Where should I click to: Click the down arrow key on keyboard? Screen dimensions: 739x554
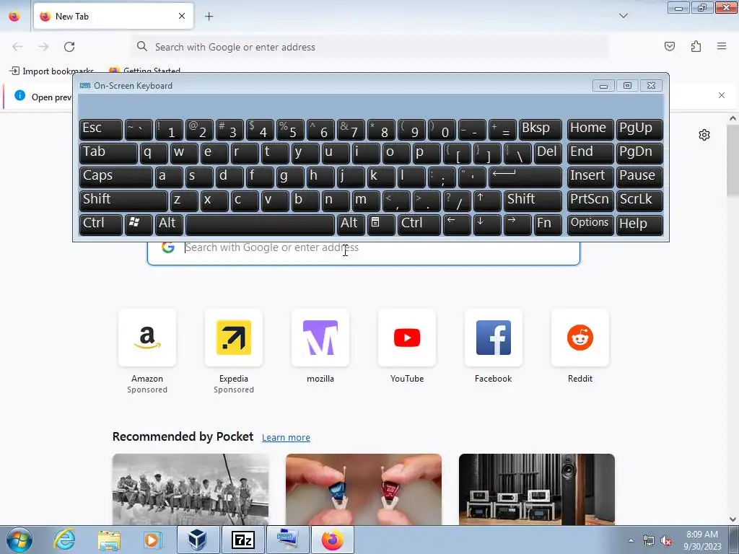pos(487,224)
